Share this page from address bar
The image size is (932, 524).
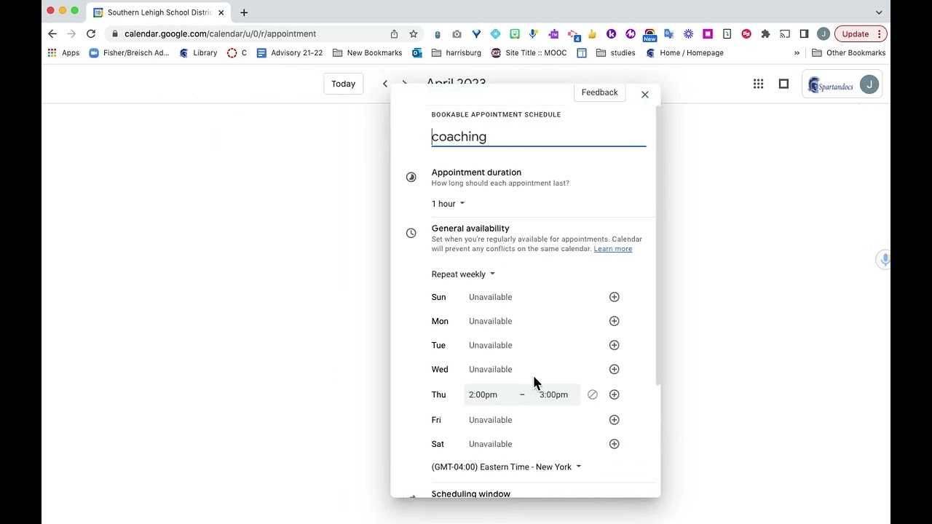point(394,34)
